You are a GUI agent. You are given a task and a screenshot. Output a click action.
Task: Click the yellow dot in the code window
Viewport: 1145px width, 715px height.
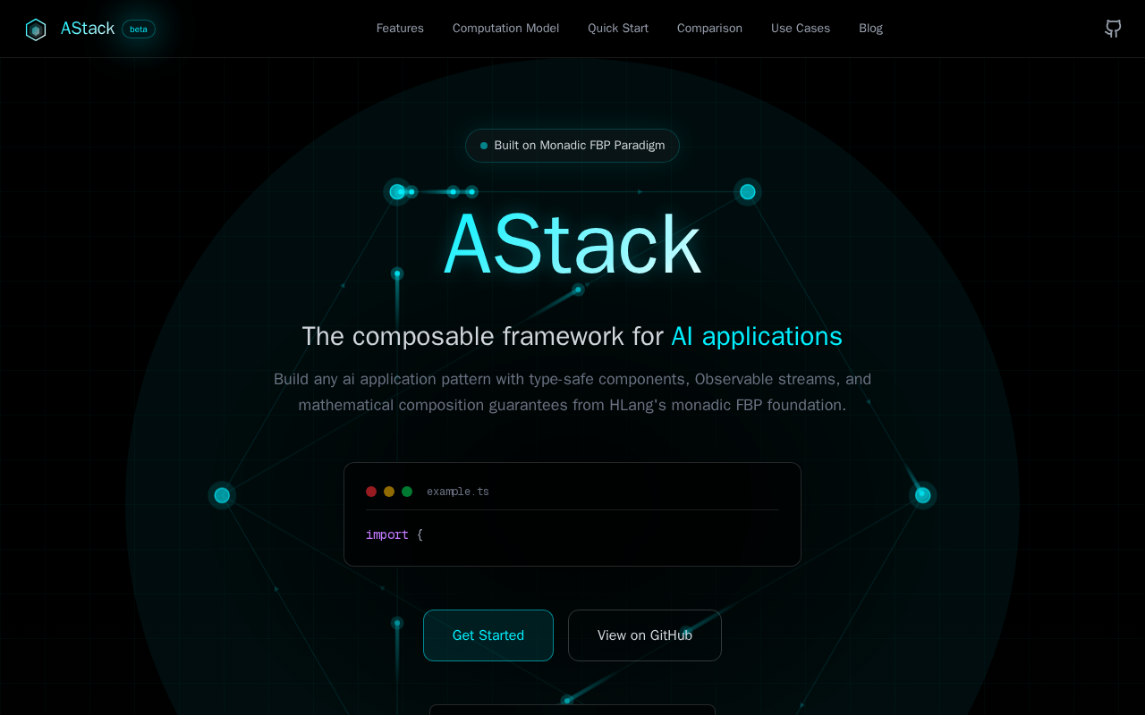point(389,492)
